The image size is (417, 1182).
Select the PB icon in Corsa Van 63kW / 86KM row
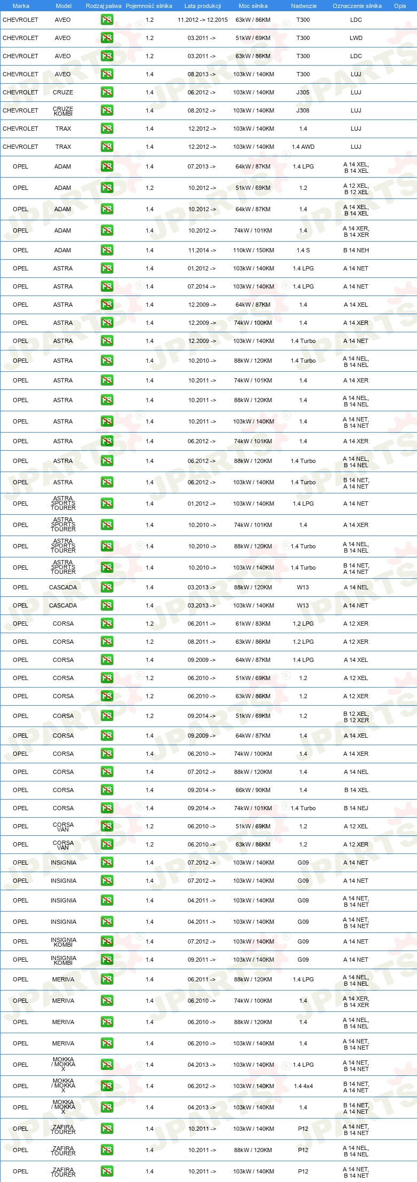tap(107, 844)
